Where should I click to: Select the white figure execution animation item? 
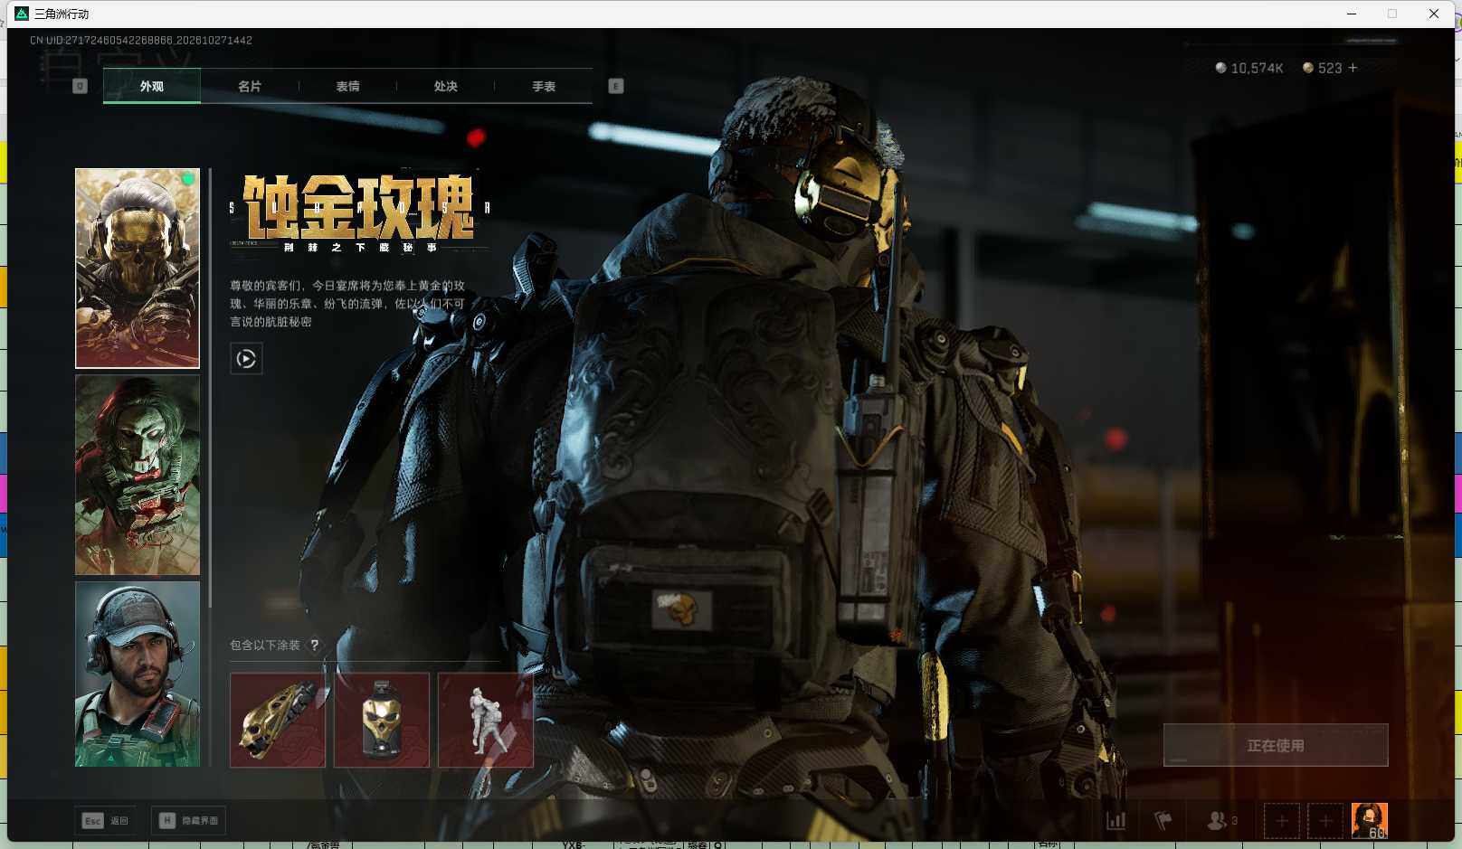[486, 720]
